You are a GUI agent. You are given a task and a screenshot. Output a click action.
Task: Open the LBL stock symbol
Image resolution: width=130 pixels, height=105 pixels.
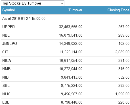click(x=6, y=102)
